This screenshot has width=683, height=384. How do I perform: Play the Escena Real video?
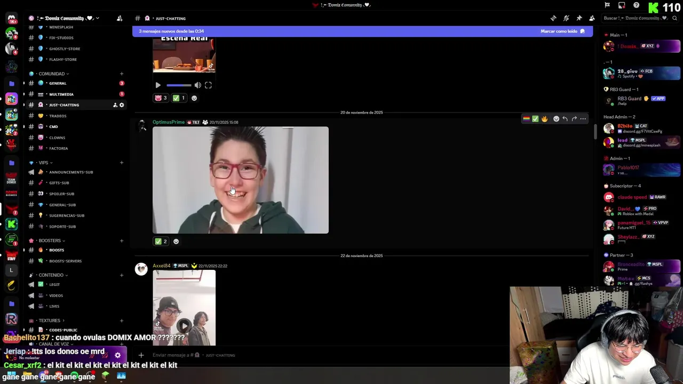(x=158, y=85)
